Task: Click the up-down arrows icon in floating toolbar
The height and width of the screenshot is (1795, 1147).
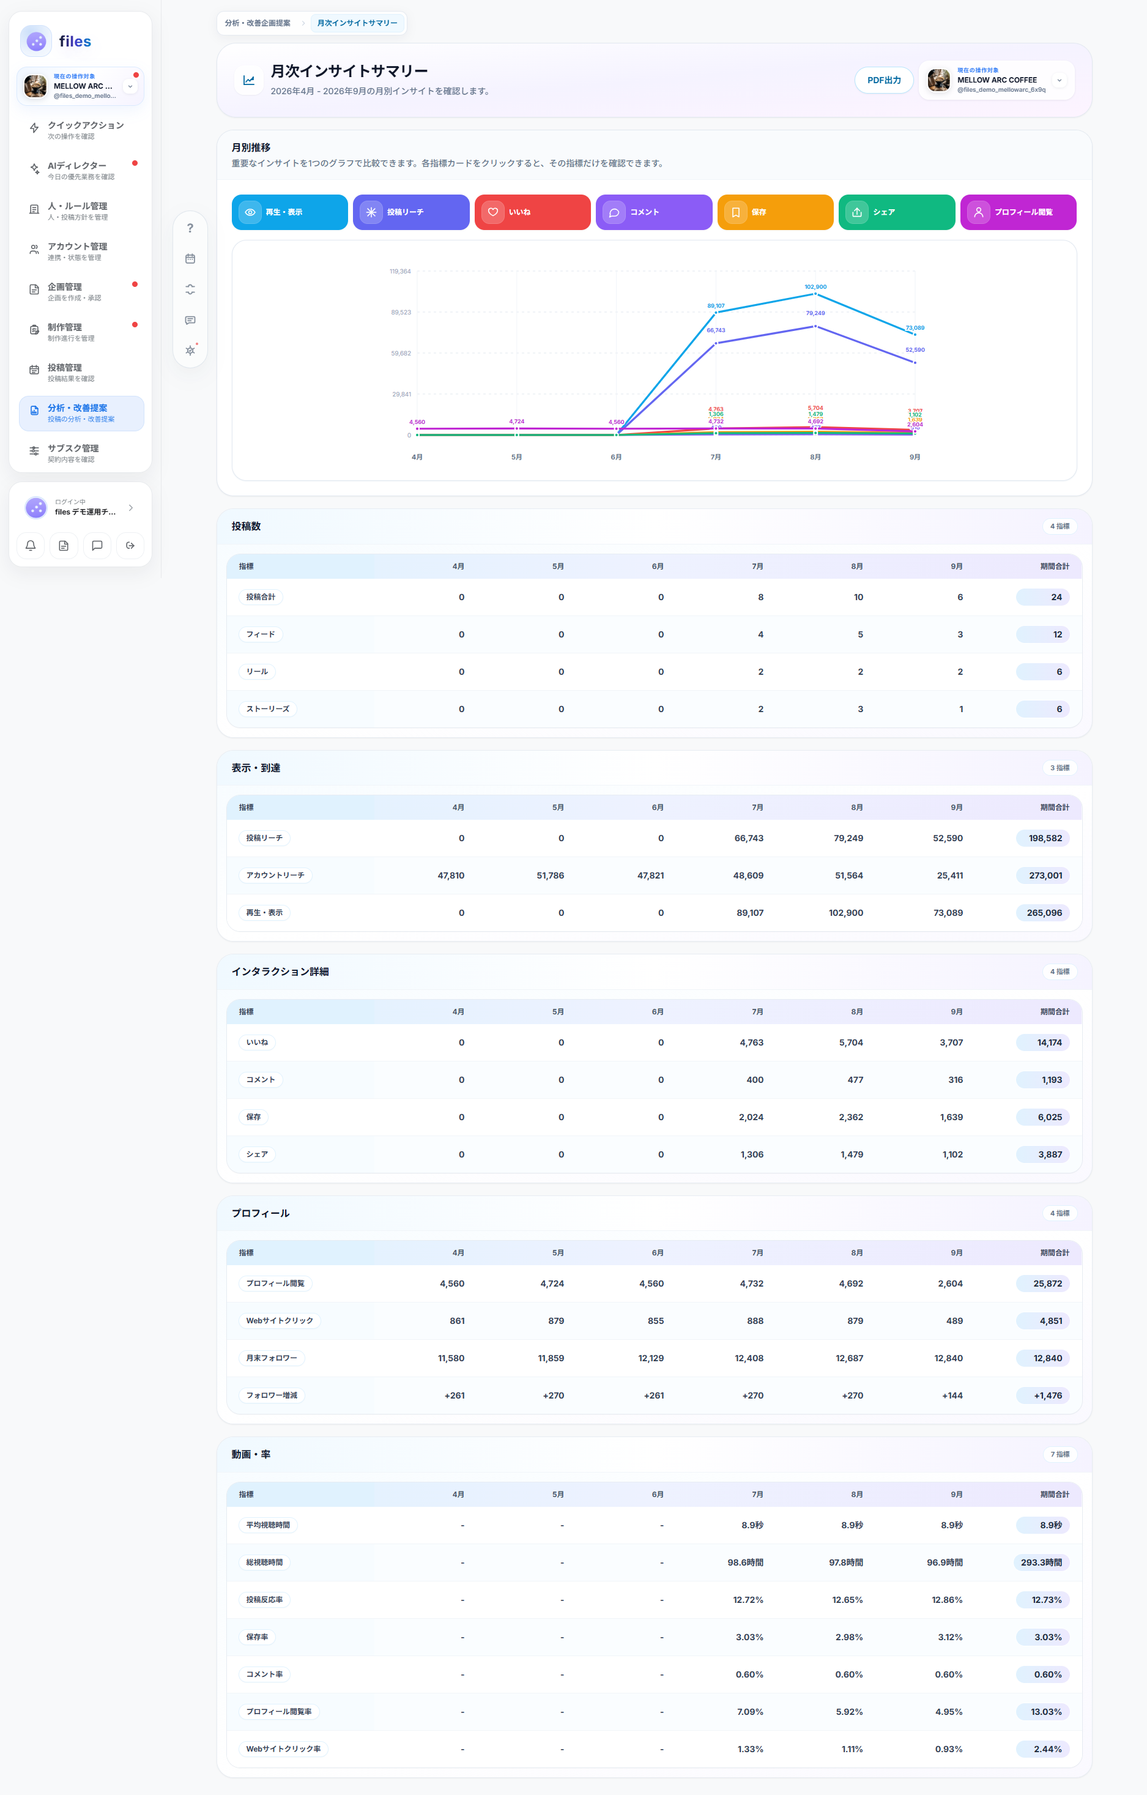Action: (x=190, y=289)
